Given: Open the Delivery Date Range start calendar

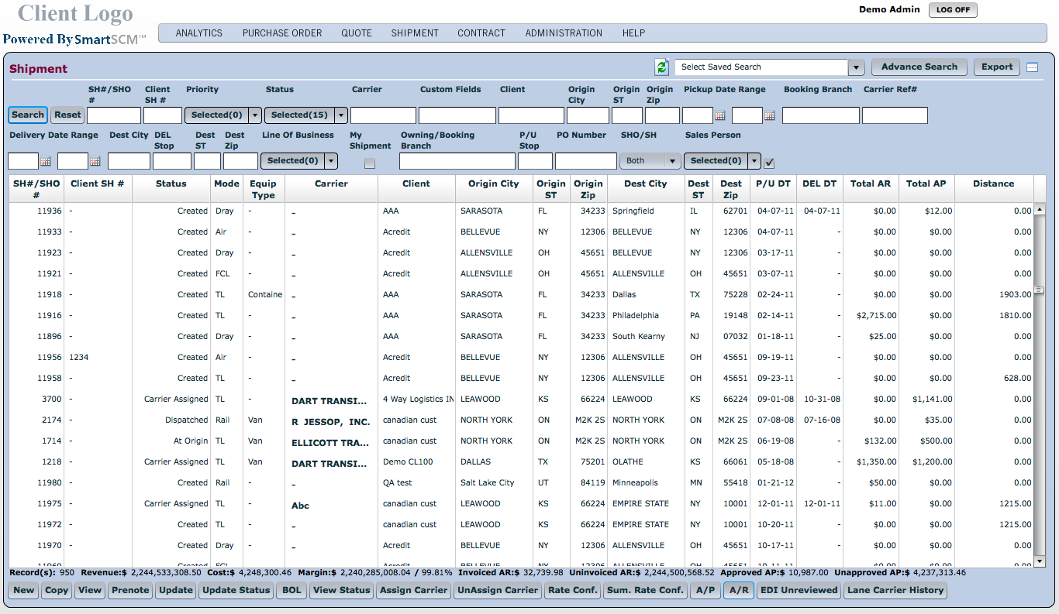Looking at the screenshot, I should [x=45, y=161].
